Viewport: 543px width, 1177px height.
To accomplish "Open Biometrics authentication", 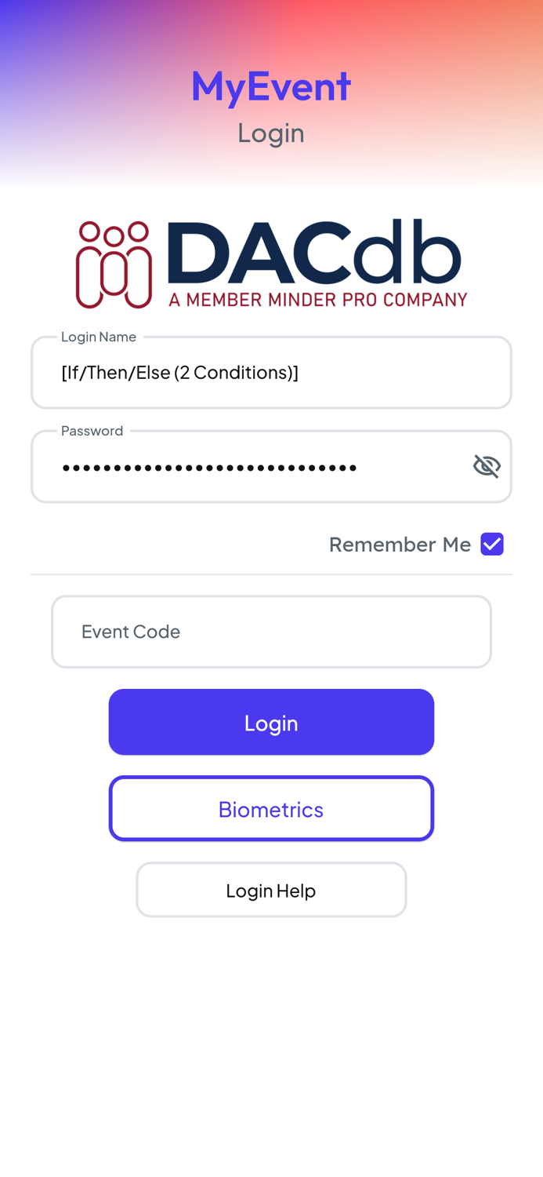I will [271, 808].
